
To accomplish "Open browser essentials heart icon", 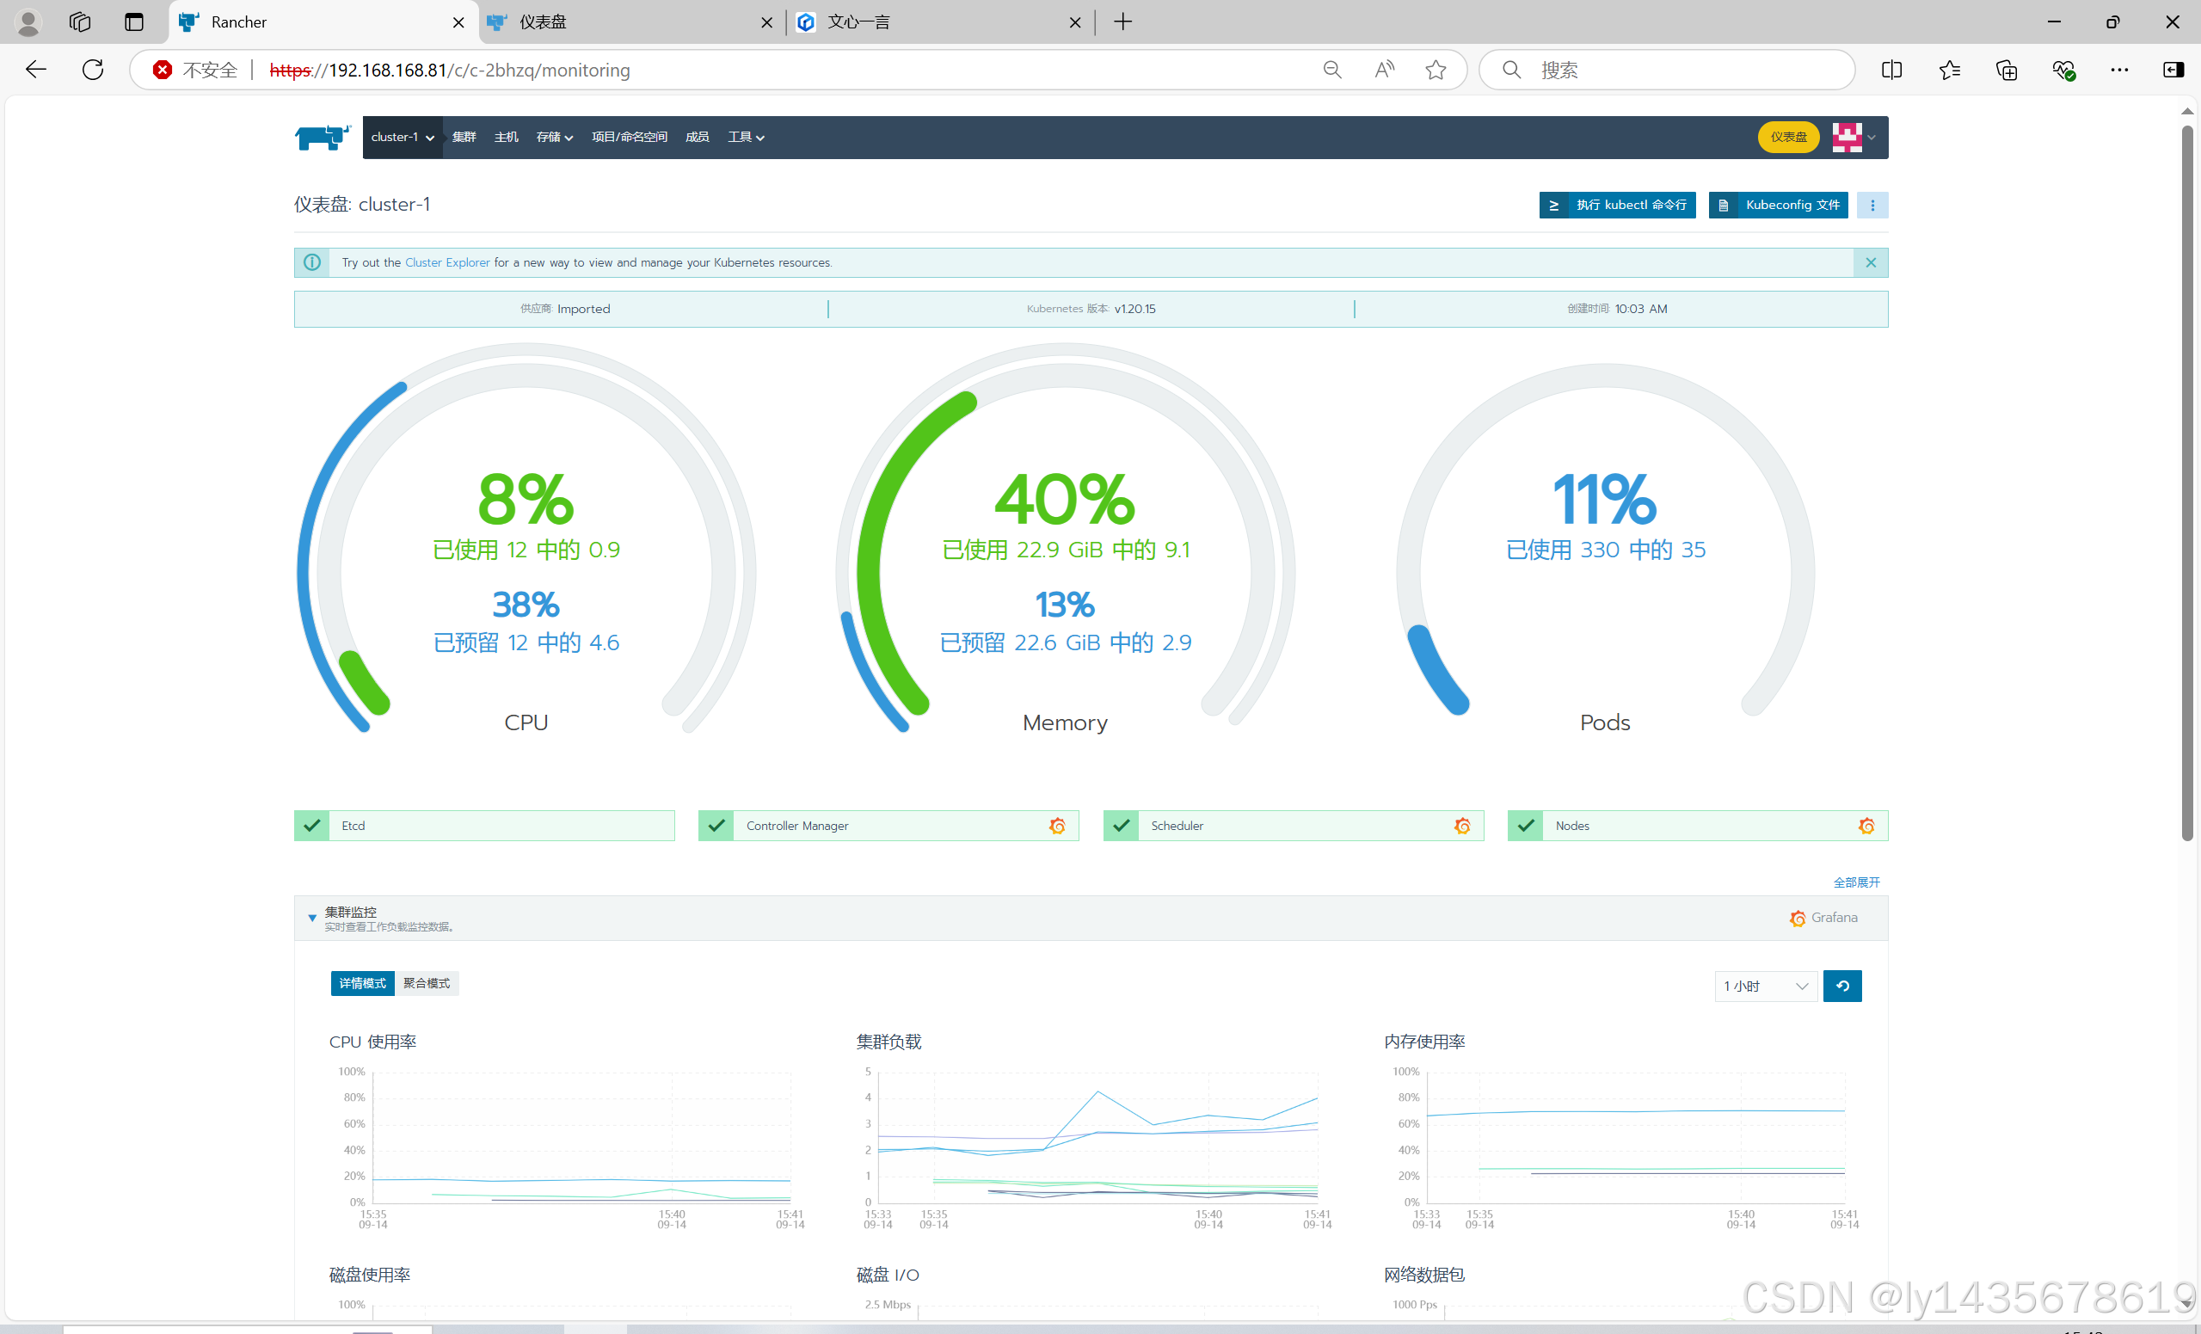I will (2063, 70).
